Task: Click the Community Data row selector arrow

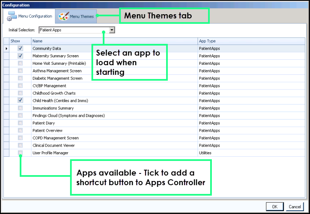Action: (6, 49)
